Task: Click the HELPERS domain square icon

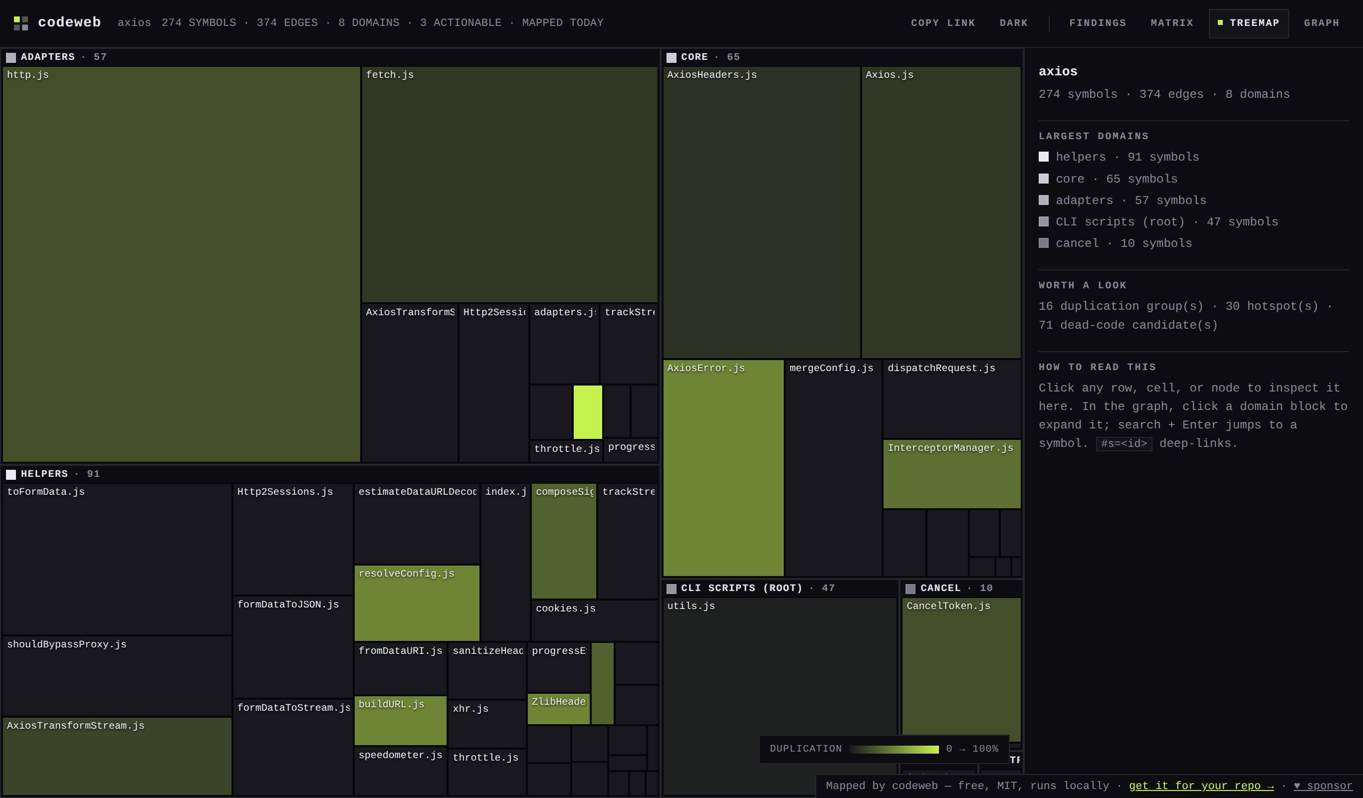Action: [x=11, y=474]
